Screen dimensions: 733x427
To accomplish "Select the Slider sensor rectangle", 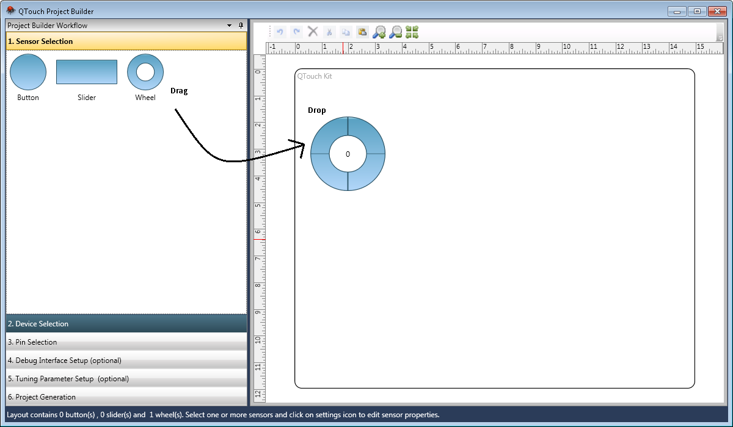I will tap(87, 72).
